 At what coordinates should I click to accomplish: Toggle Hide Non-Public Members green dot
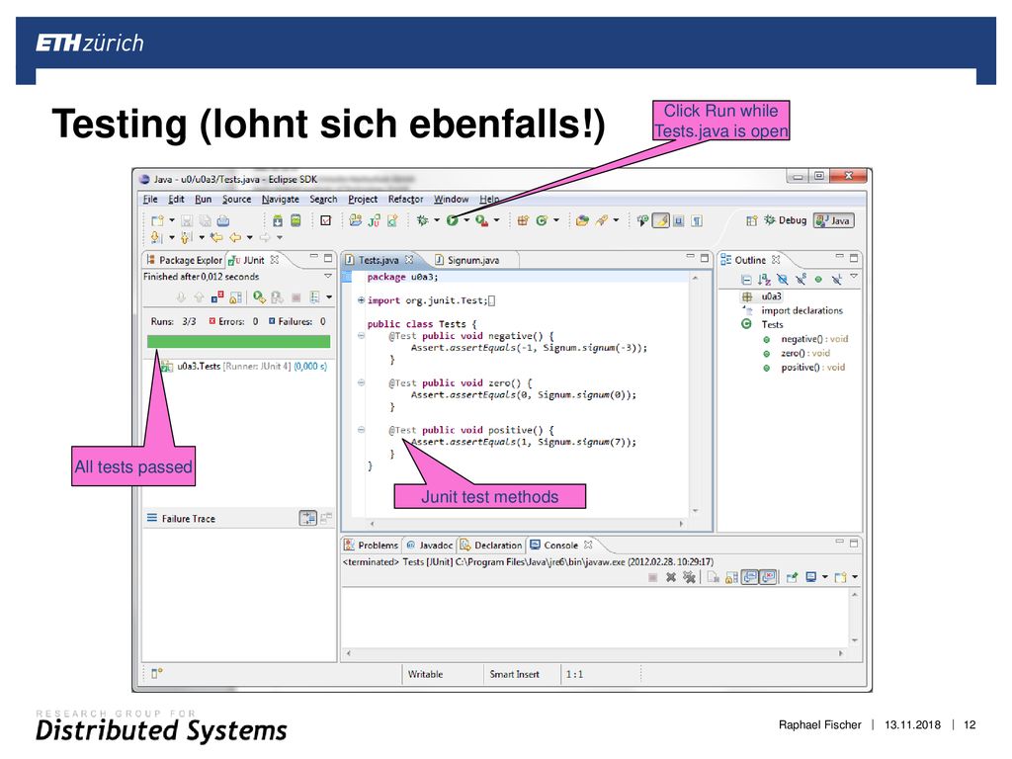tap(818, 280)
